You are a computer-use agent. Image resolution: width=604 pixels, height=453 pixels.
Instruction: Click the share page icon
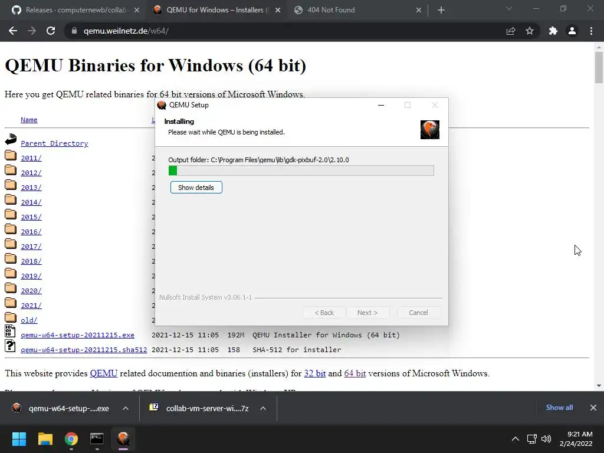[511, 31]
